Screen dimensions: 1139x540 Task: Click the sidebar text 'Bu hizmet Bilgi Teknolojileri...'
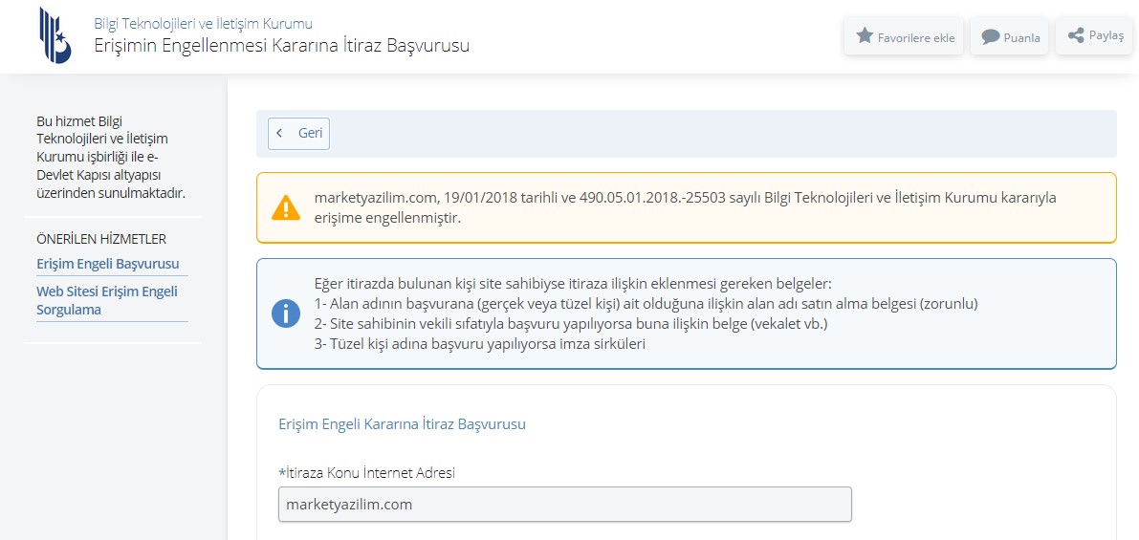pyautogui.click(x=110, y=157)
